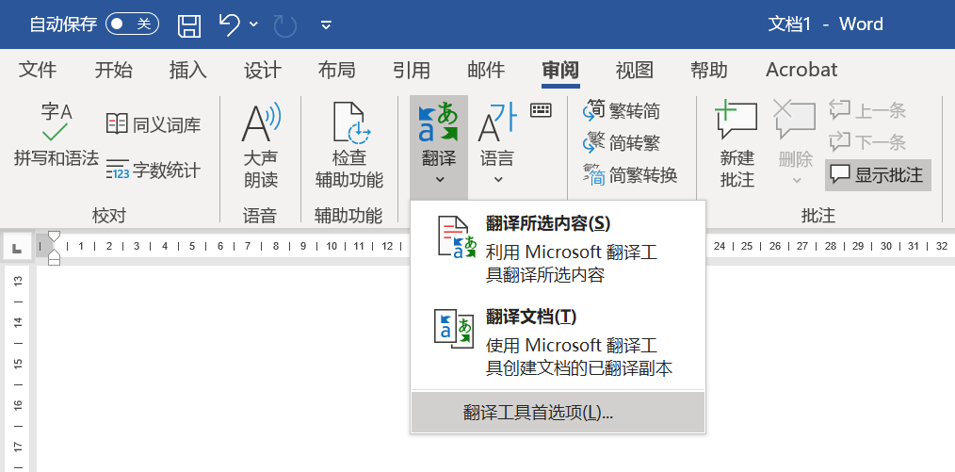955x472 pixels.
Task: Switch to the 引用 (References) tab
Action: (x=412, y=70)
